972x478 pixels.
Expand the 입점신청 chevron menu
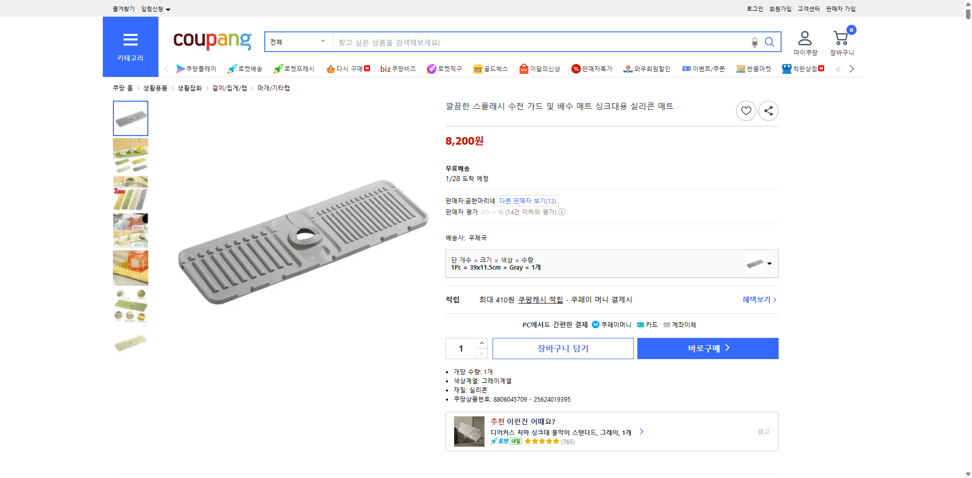tap(169, 9)
